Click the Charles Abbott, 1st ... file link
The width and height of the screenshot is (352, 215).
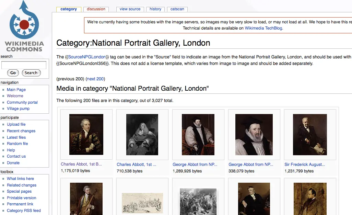136,165
